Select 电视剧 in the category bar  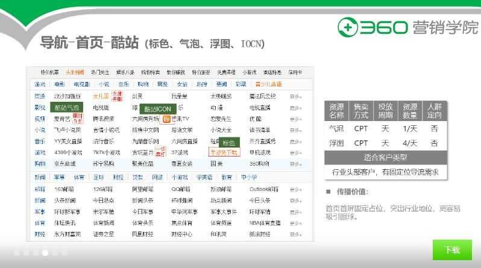pos(81,84)
